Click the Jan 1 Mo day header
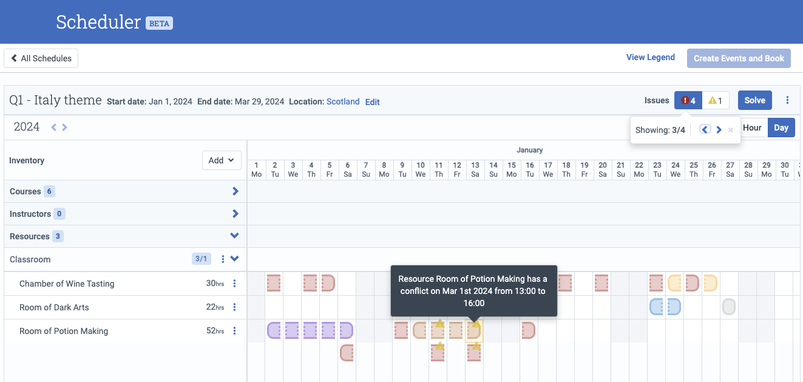803x382 pixels. coord(257,169)
